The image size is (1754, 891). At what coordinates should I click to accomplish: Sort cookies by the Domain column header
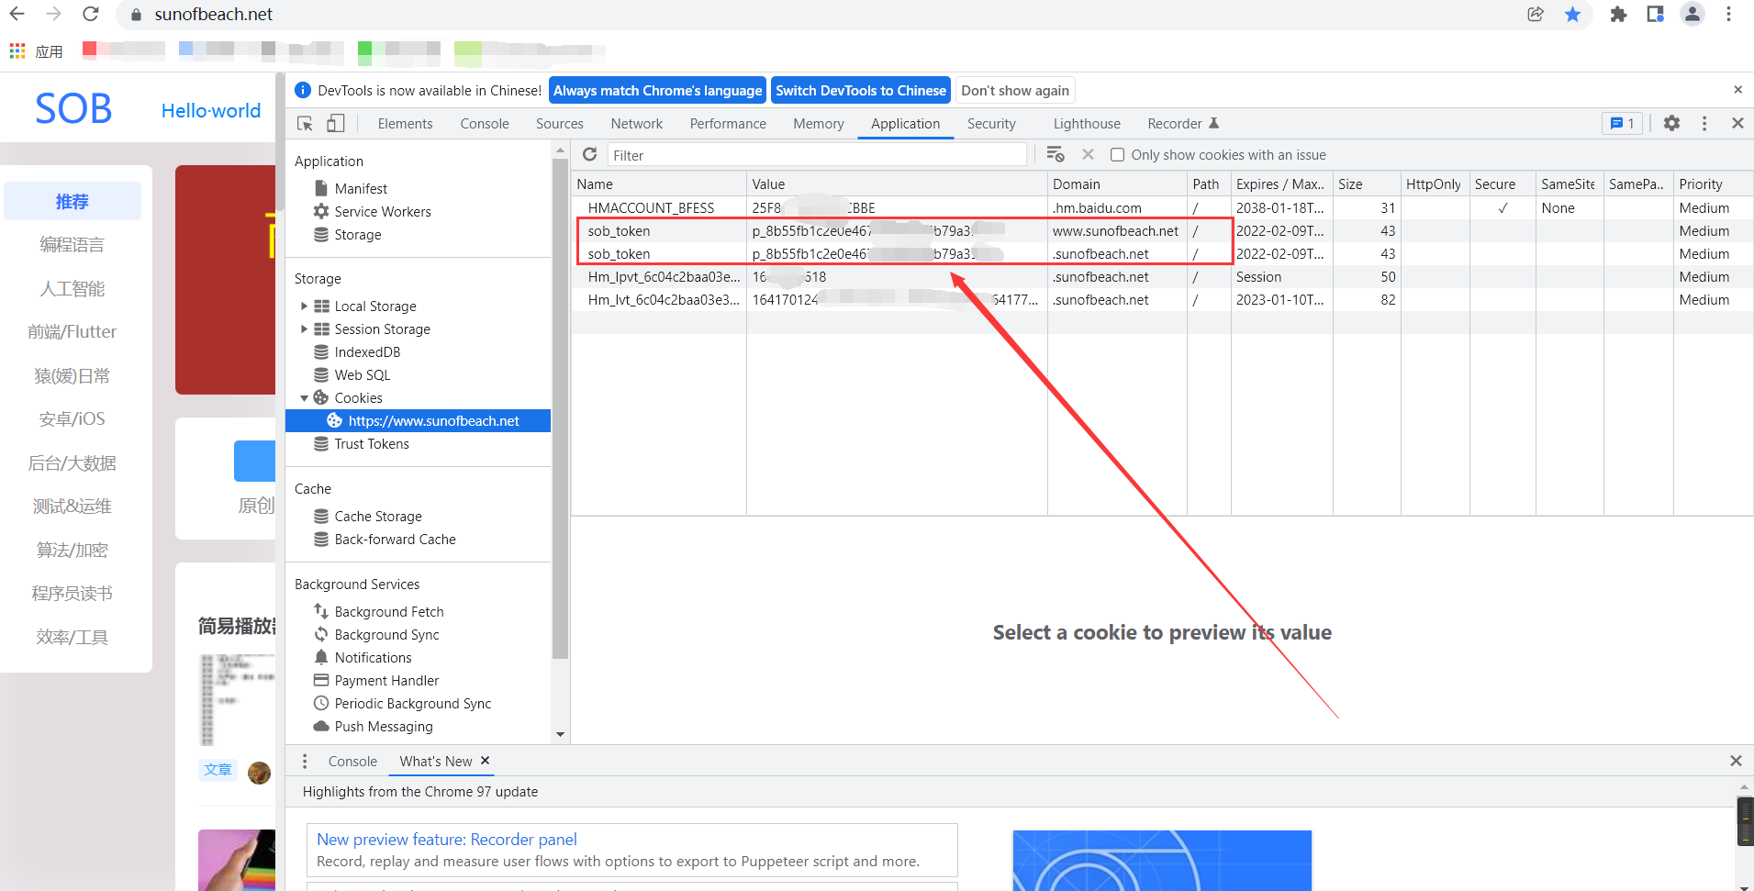click(x=1117, y=184)
